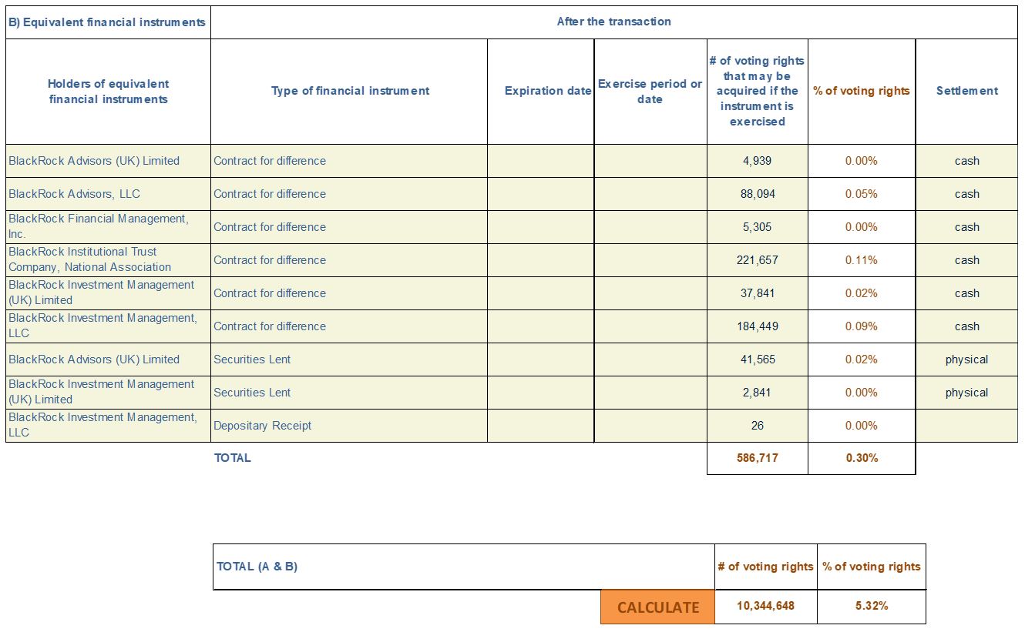This screenshot has width=1025, height=632.
Task: Select the 221,657 voting rights cell
Action: tap(758, 260)
